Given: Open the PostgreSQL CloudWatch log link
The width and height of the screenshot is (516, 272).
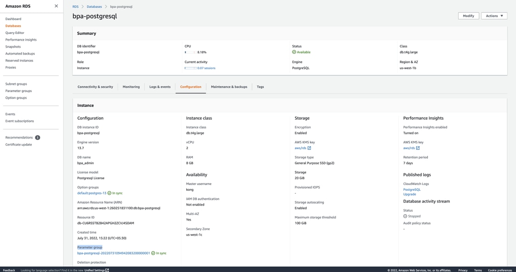Looking at the screenshot, I should point(412,189).
